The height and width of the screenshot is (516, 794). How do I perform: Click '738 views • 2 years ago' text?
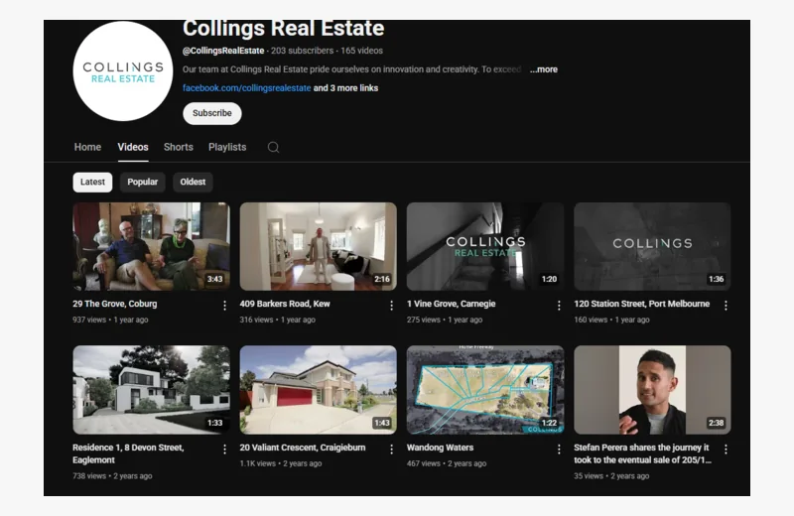[112, 476]
